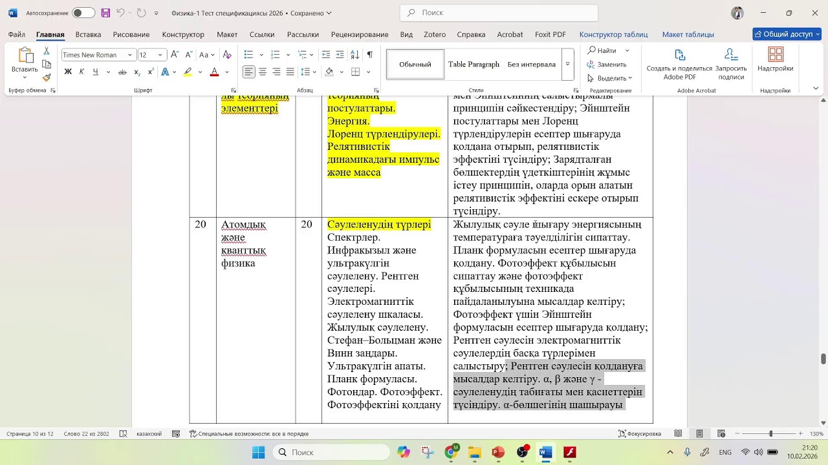Apply the Без интервала style

532,65
